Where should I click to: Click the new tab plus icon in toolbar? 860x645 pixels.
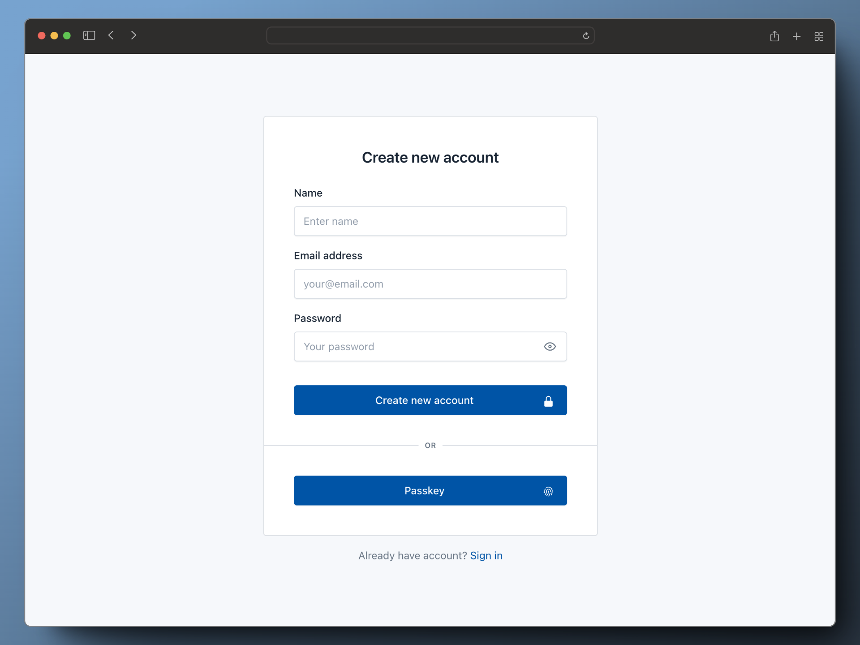[795, 36]
